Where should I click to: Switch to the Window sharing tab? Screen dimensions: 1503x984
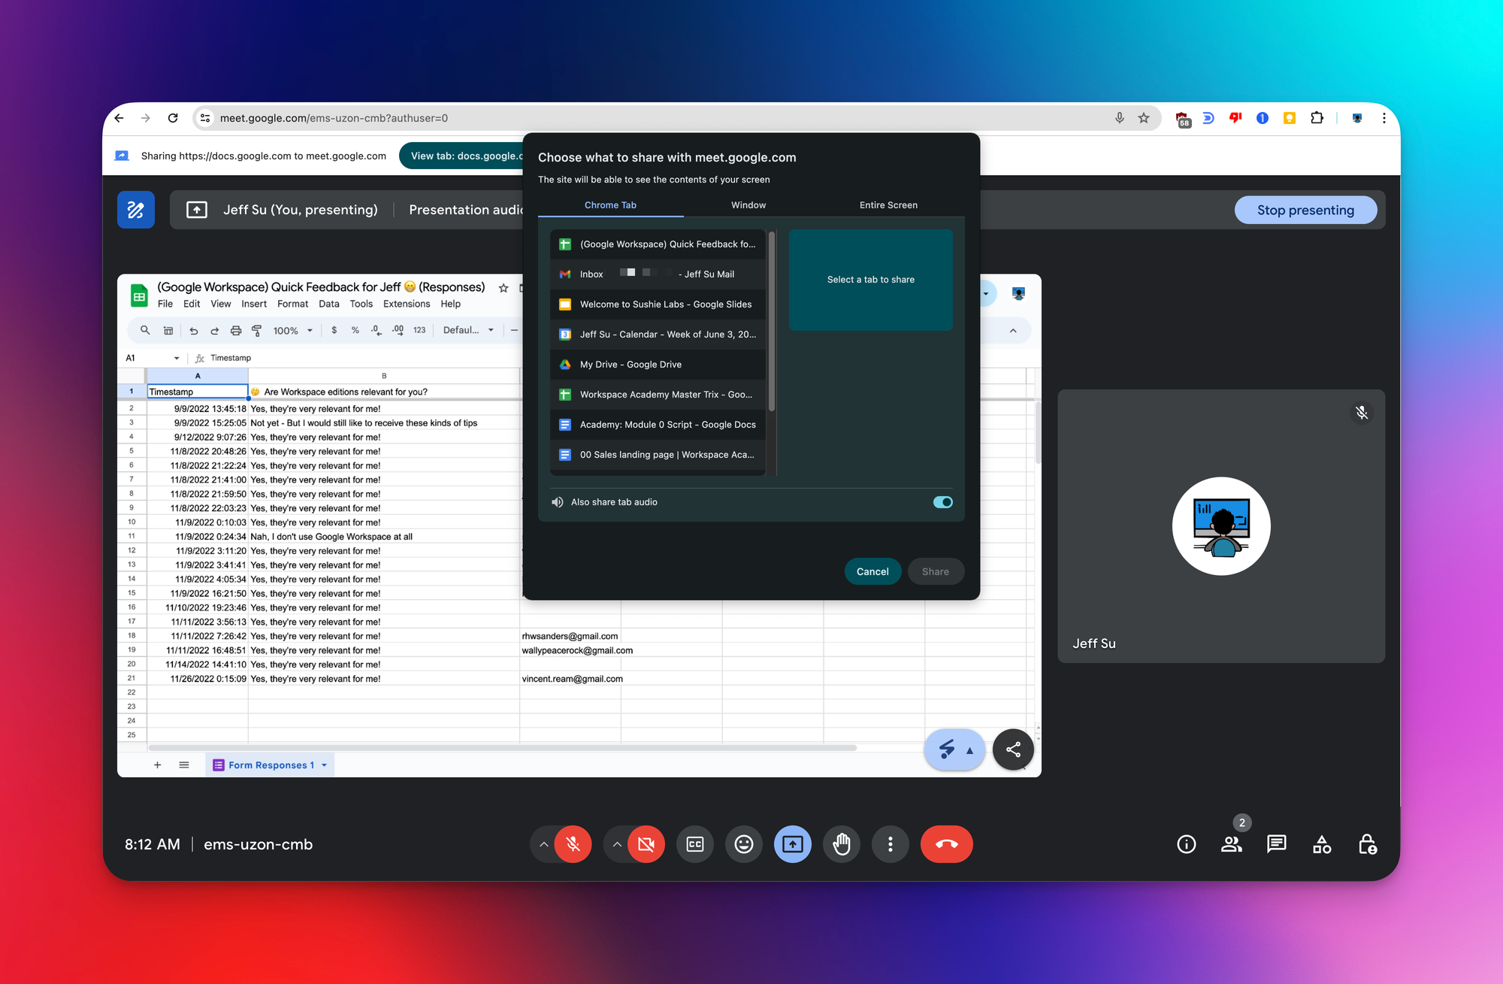coord(748,205)
